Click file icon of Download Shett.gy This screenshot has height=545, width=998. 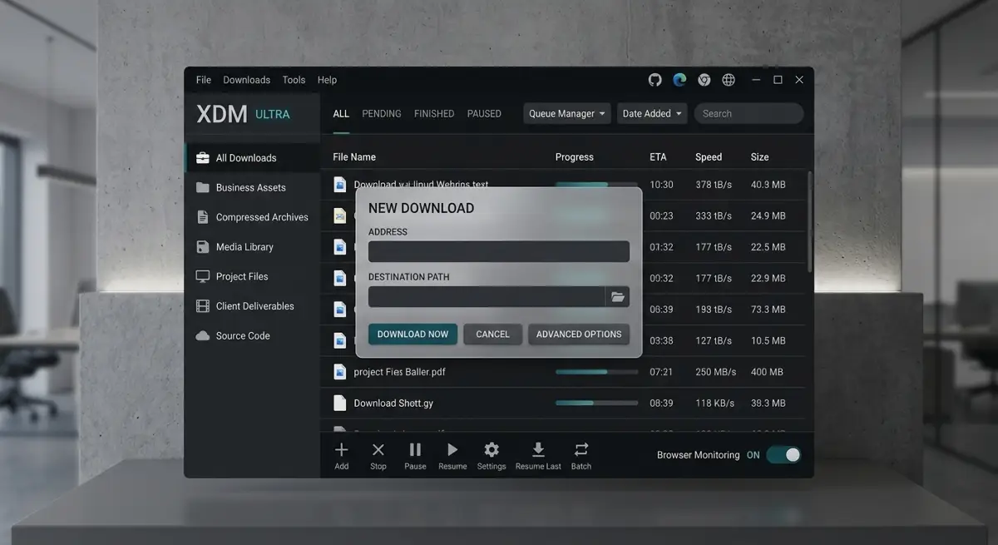point(339,403)
